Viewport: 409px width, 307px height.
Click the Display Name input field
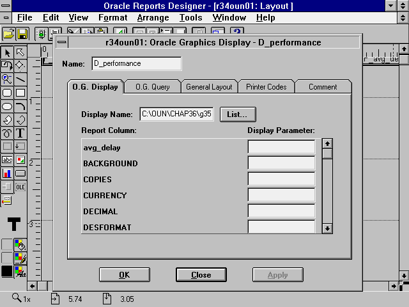(176, 114)
